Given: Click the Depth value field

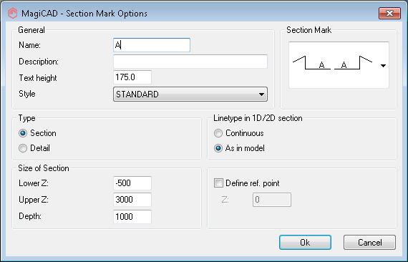Looking at the screenshot, I should [x=132, y=217].
